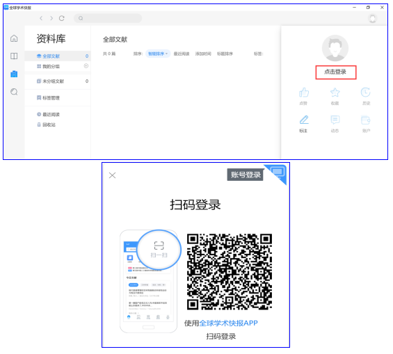Open the search icon in left sidebar
This screenshot has width=393, height=354.
[x=14, y=92]
